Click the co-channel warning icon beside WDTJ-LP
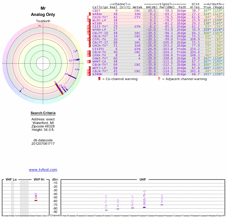This screenshot has width=227, height=218. tap(90, 68)
